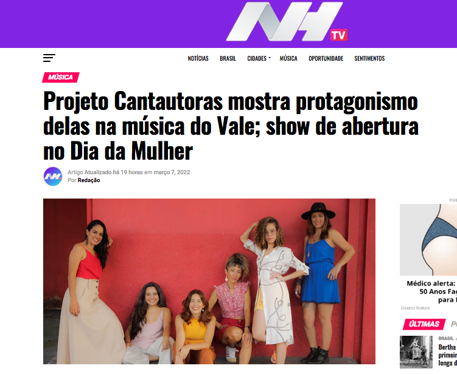This screenshot has width=457, height=374.
Task: Open the Música navigation item
Action: coord(288,58)
